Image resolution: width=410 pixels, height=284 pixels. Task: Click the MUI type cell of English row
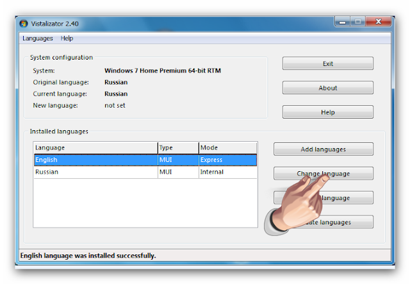tap(178, 160)
